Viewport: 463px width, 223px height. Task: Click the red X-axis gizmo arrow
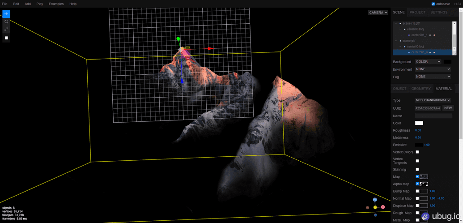coord(210,48)
